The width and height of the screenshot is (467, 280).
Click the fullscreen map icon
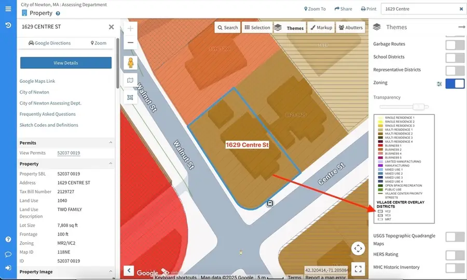click(358, 269)
